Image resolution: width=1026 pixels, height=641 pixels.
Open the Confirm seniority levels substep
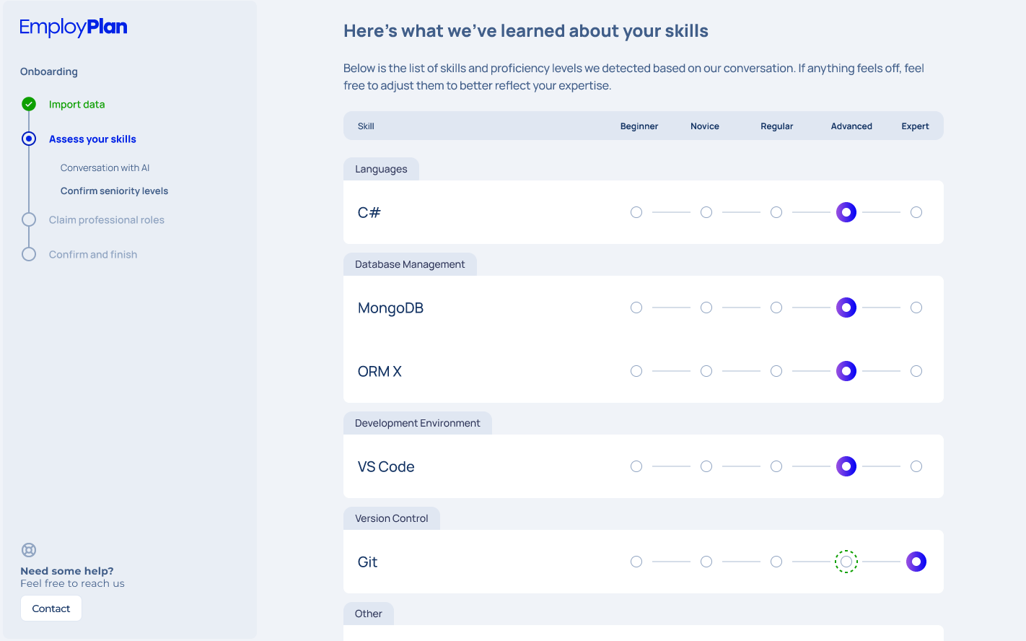tap(114, 191)
